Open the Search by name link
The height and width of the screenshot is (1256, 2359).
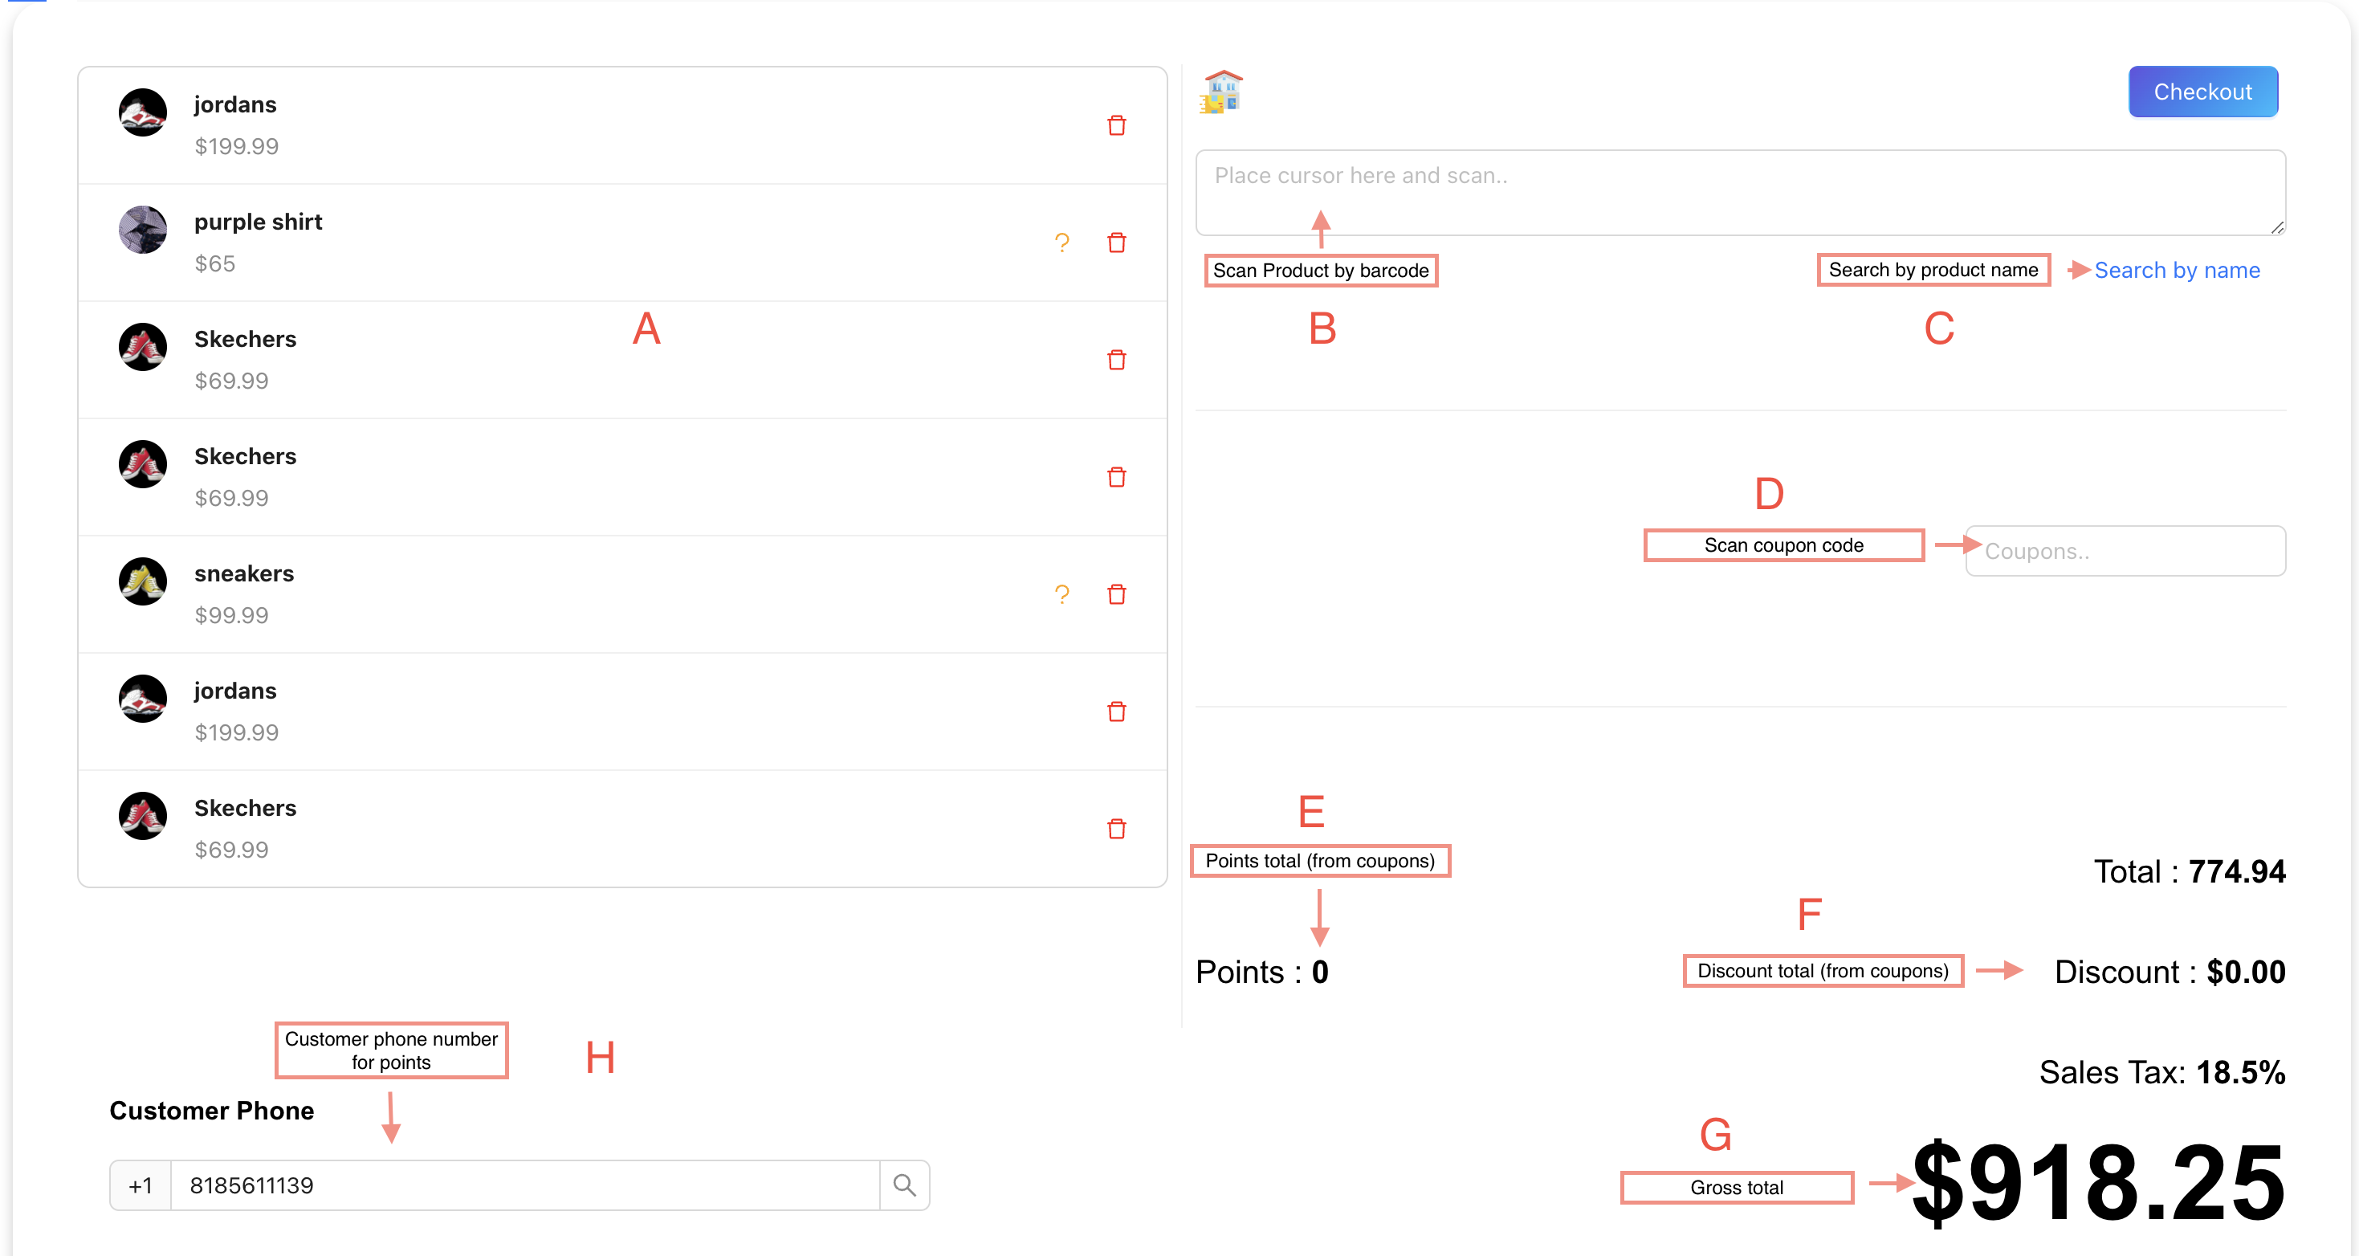click(x=2176, y=271)
